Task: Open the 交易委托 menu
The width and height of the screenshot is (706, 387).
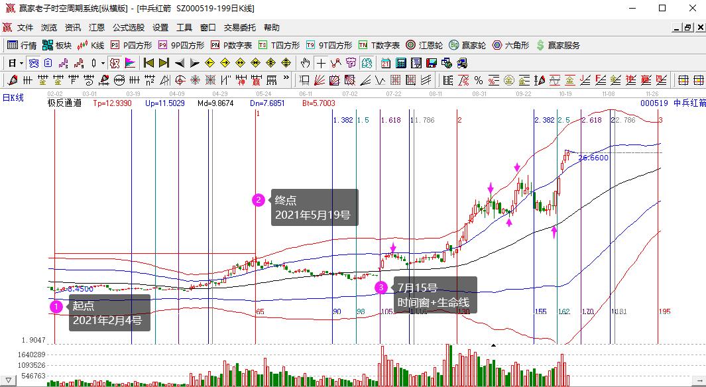Action: pyautogui.click(x=240, y=28)
